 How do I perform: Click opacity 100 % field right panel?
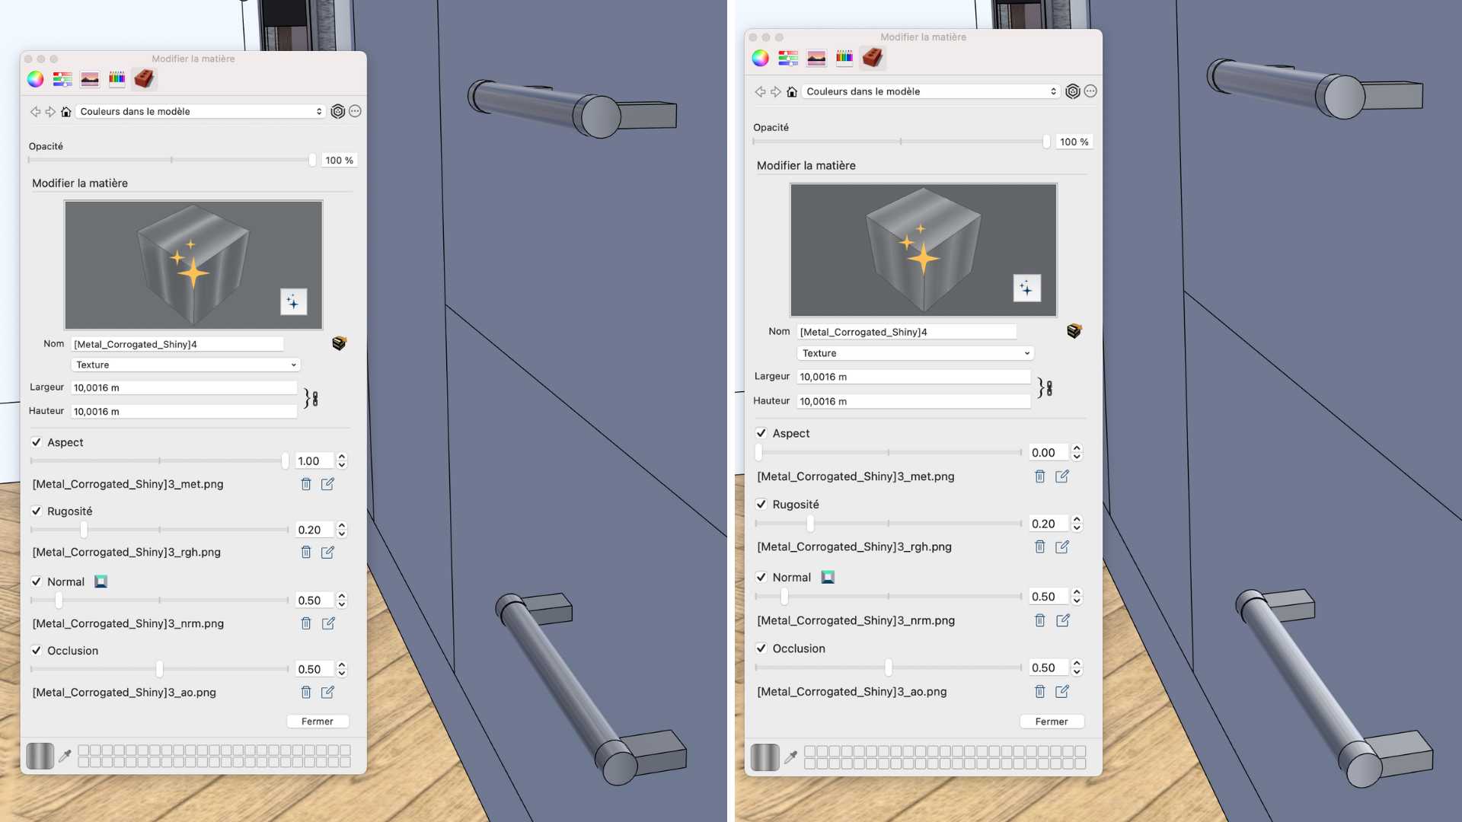coord(1074,142)
